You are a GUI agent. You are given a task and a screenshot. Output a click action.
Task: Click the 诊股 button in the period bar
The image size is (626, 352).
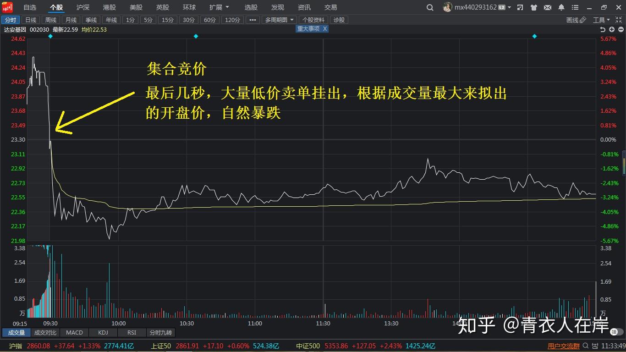coord(339,20)
